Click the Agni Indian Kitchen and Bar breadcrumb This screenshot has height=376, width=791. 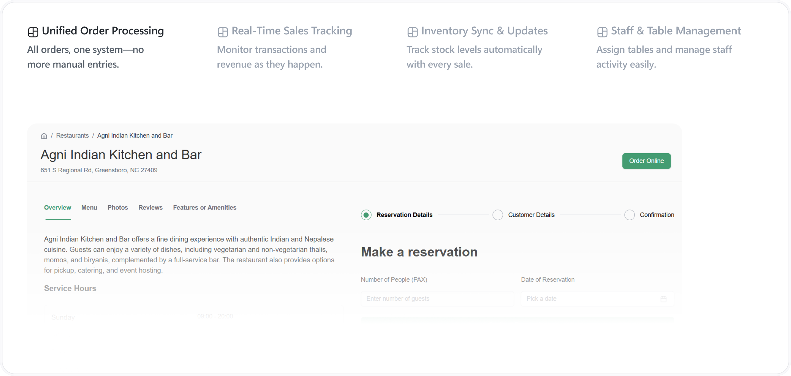[135, 135]
